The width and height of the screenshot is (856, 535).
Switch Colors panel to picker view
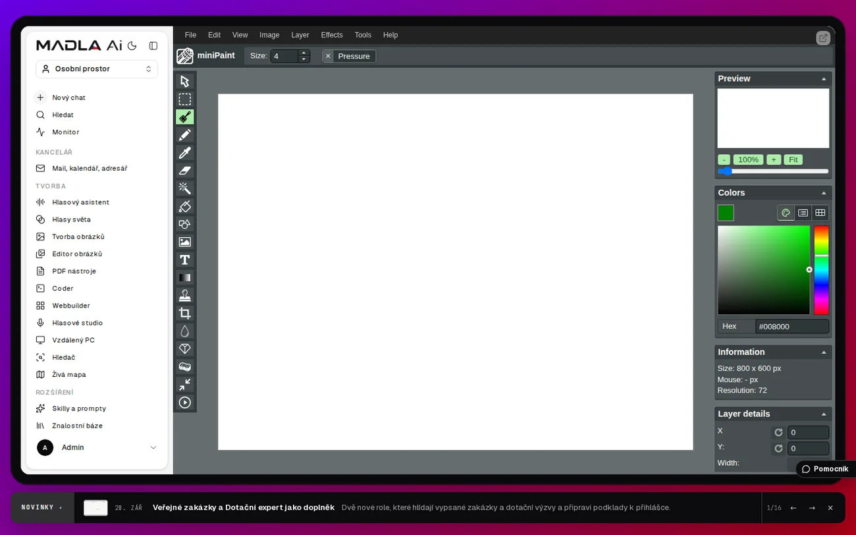coord(786,213)
